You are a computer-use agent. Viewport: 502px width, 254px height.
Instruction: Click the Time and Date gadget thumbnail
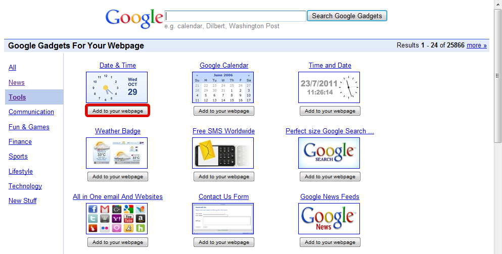click(x=329, y=87)
